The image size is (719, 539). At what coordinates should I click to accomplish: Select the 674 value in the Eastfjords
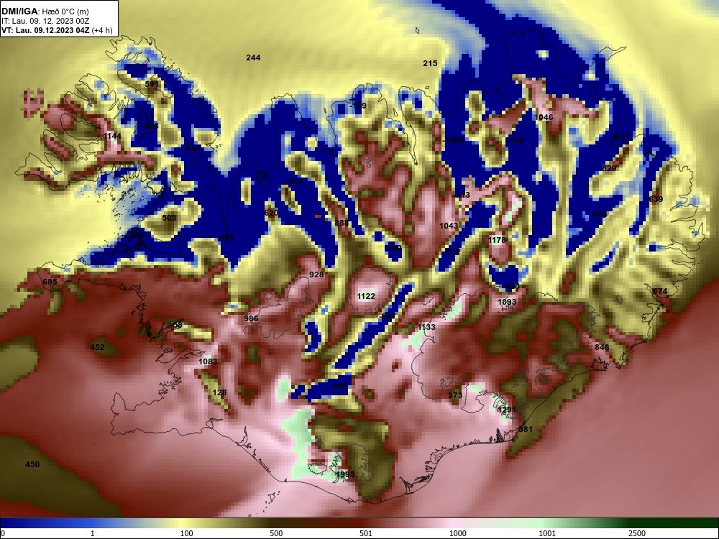[x=660, y=291]
